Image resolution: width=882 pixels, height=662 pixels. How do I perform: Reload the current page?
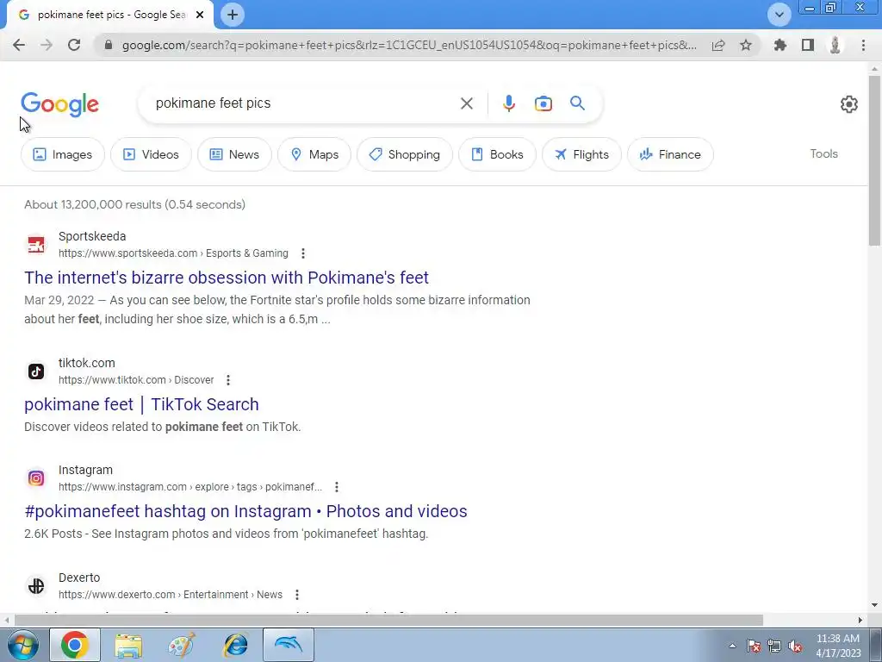pyautogui.click(x=74, y=45)
